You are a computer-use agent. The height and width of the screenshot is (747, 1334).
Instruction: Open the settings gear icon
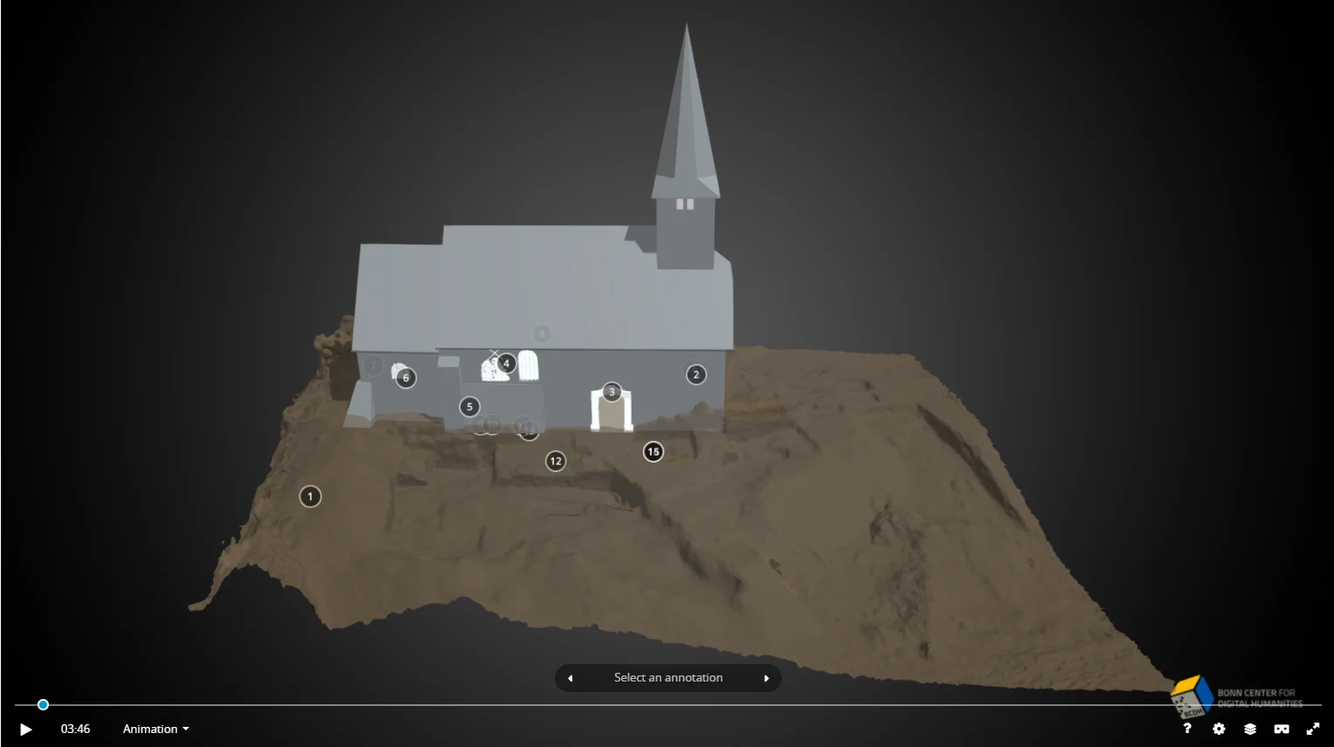1219,729
